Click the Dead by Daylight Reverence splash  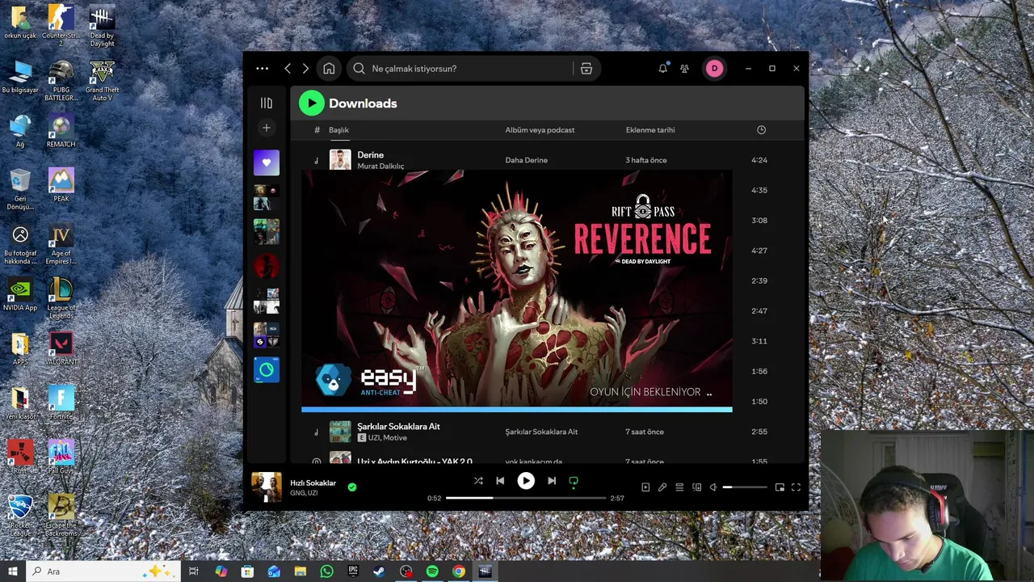tap(517, 291)
